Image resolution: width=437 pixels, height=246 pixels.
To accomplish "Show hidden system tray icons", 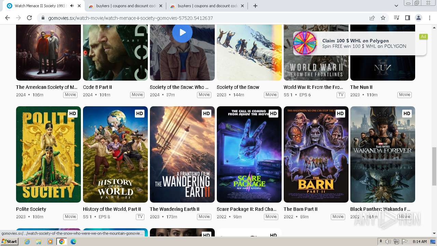I will pos(381,242).
